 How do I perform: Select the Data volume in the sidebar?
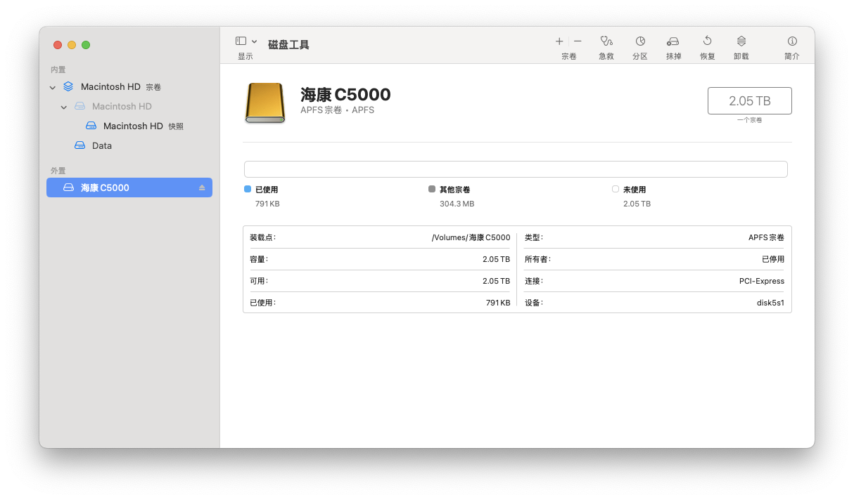(x=102, y=145)
